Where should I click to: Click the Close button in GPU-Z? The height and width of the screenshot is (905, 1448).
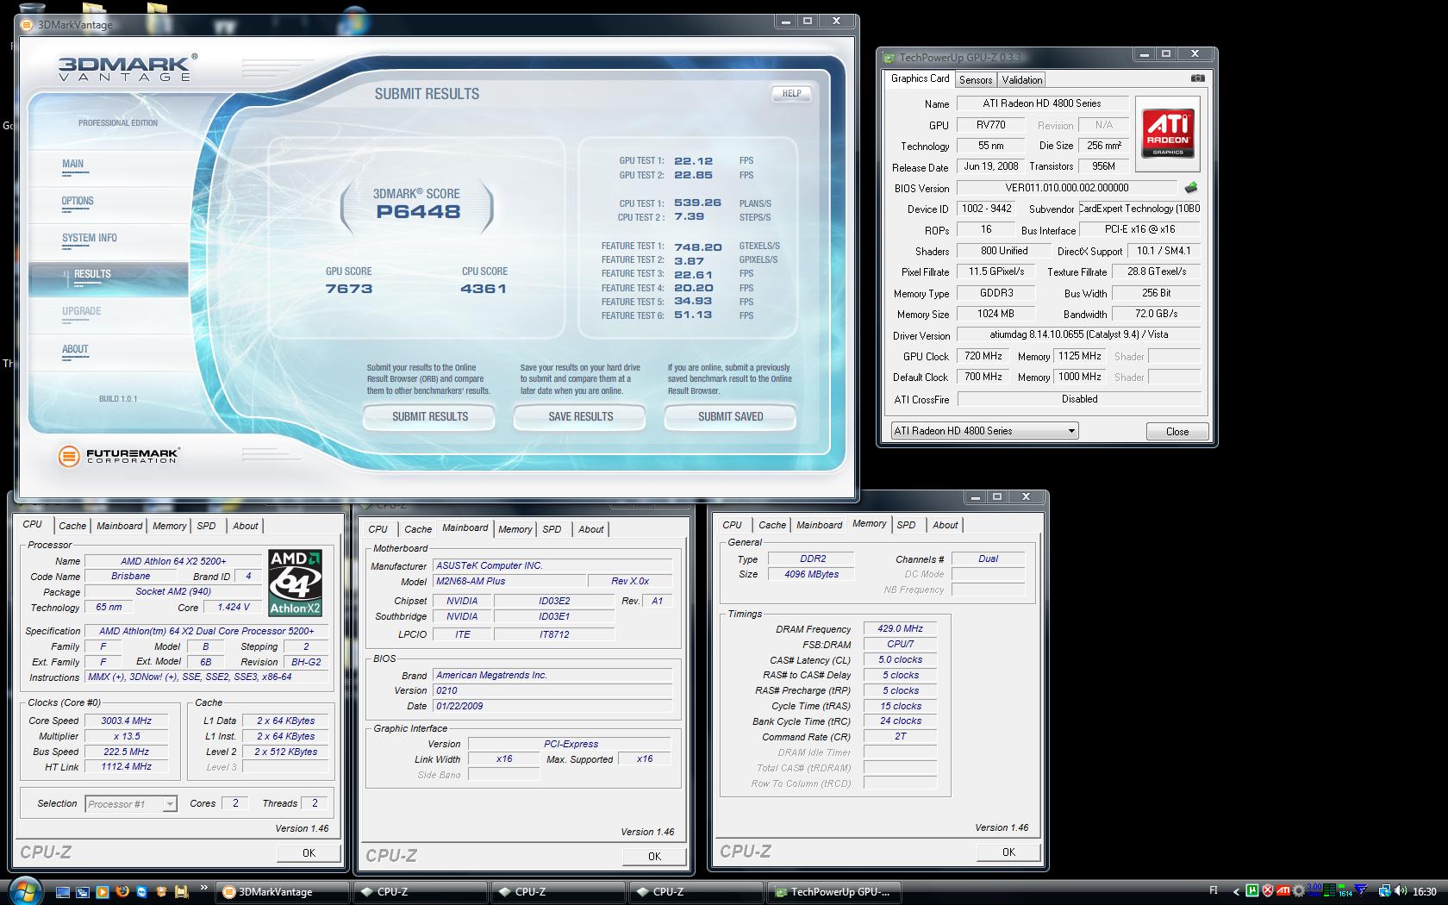(1176, 432)
